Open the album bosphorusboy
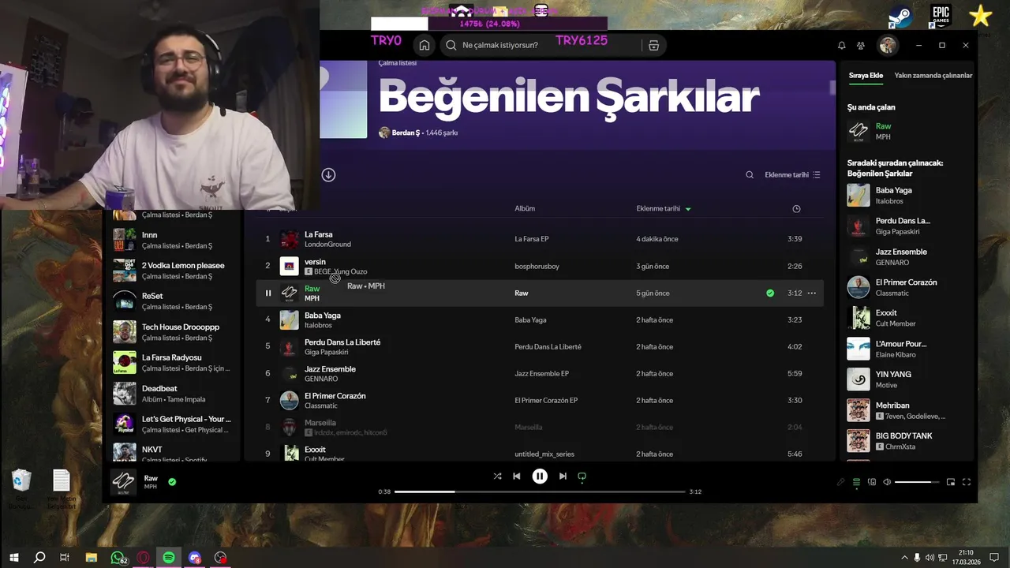 [x=537, y=267]
